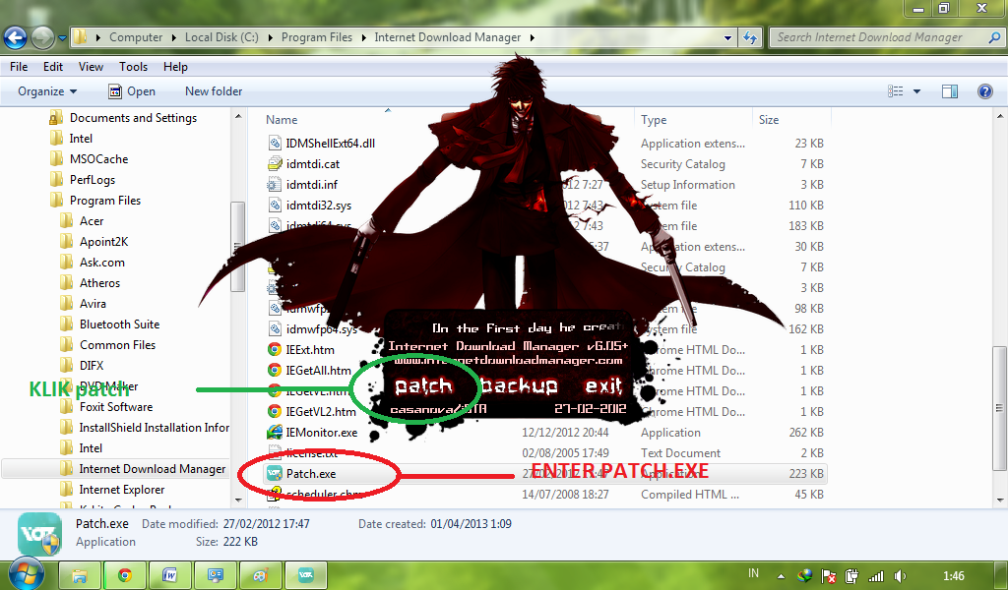This screenshot has width=1008, height=590.
Task: Click the blue Help question mark icon
Action: pyautogui.click(x=984, y=91)
